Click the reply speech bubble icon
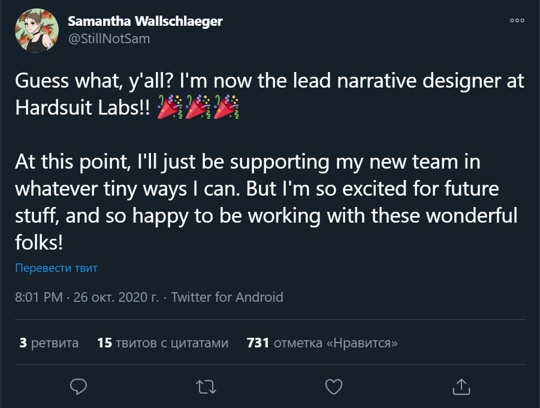 click(79, 386)
